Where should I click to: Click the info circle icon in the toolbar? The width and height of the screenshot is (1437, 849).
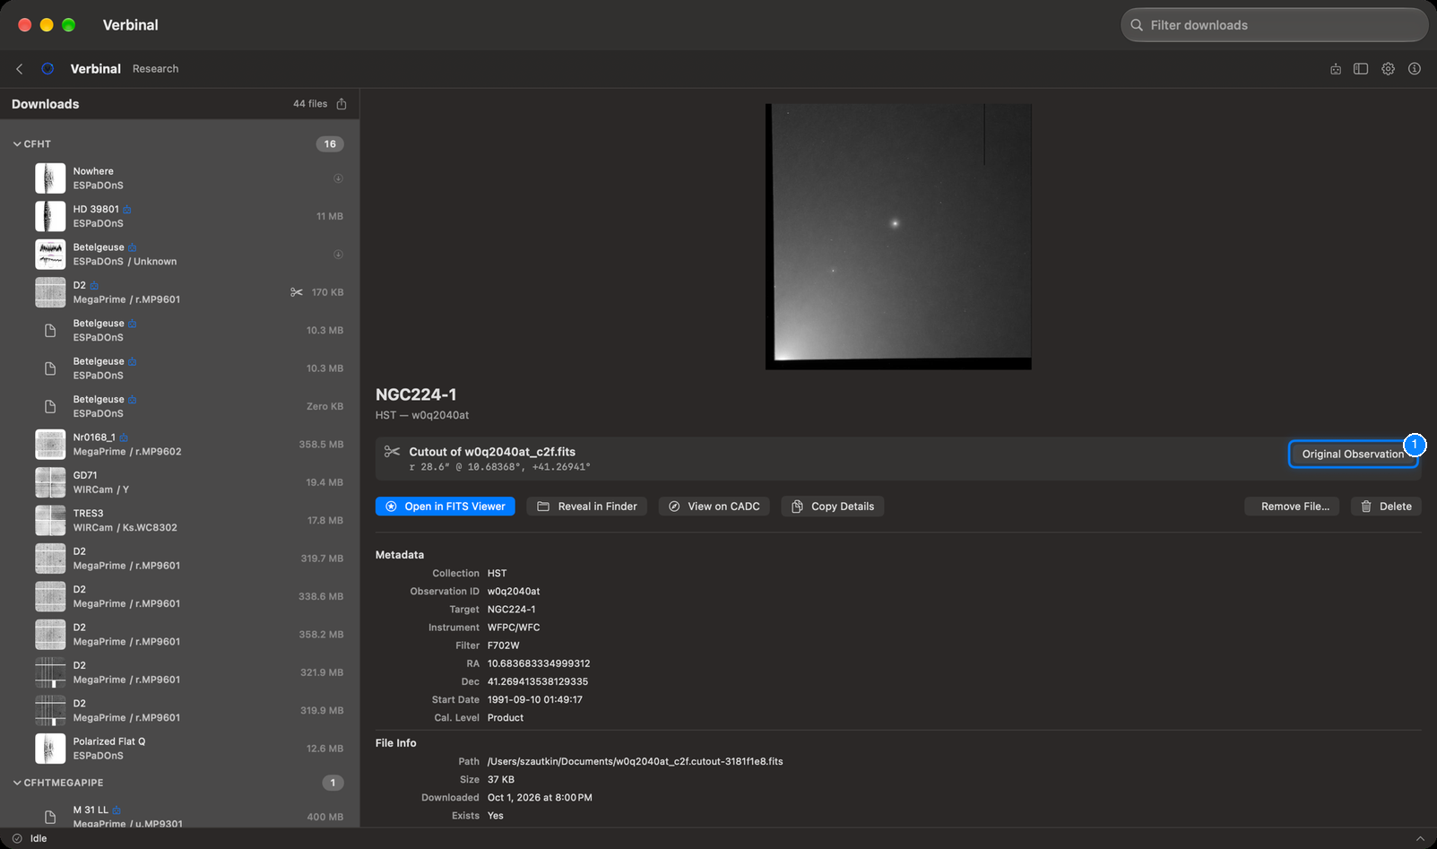pos(1415,69)
